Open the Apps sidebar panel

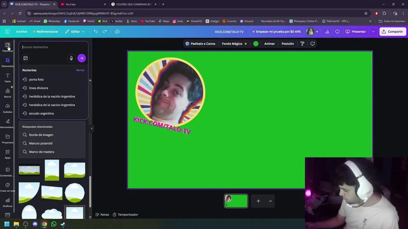point(8,154)
